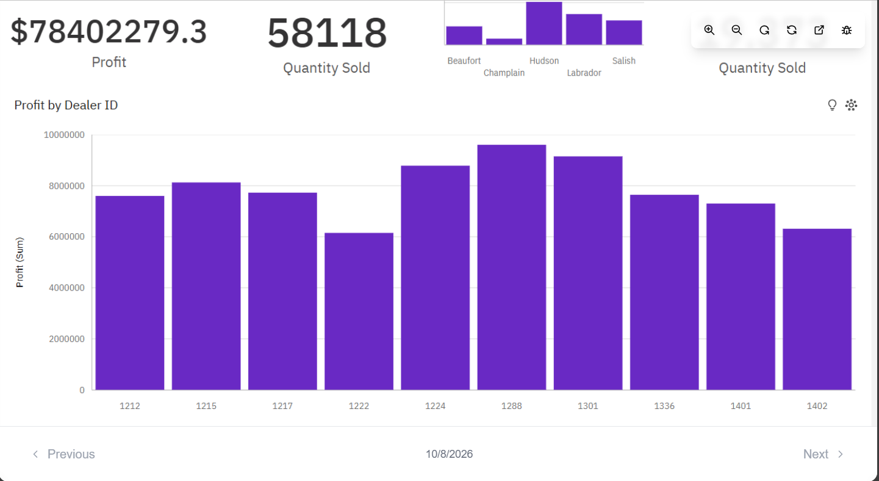Click the Beaufort bar in mini chart
Screen dimensions: 879x481
tap(464, 35)
